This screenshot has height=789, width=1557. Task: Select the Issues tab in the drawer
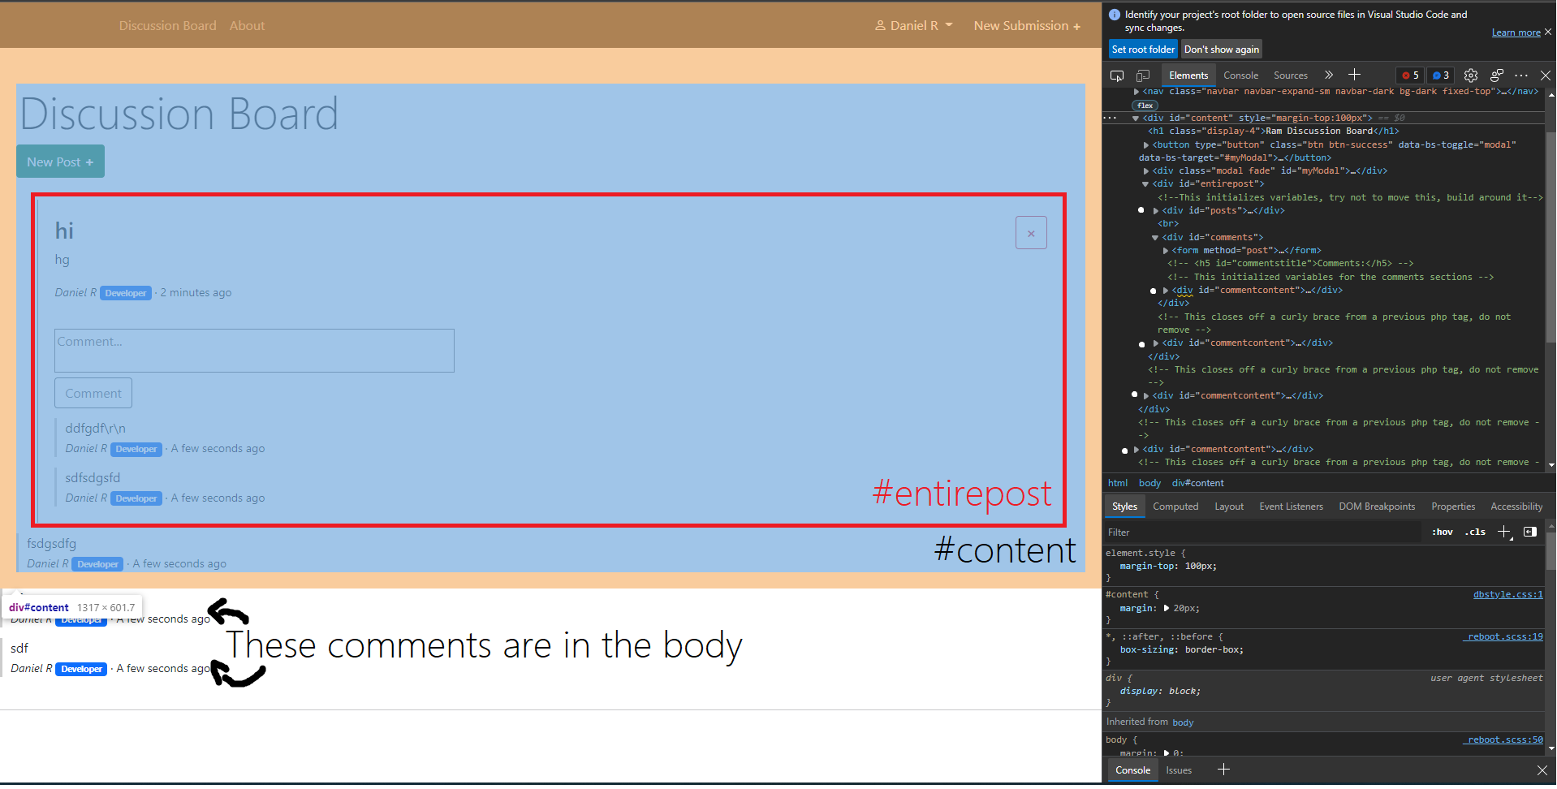[1179, 770]
